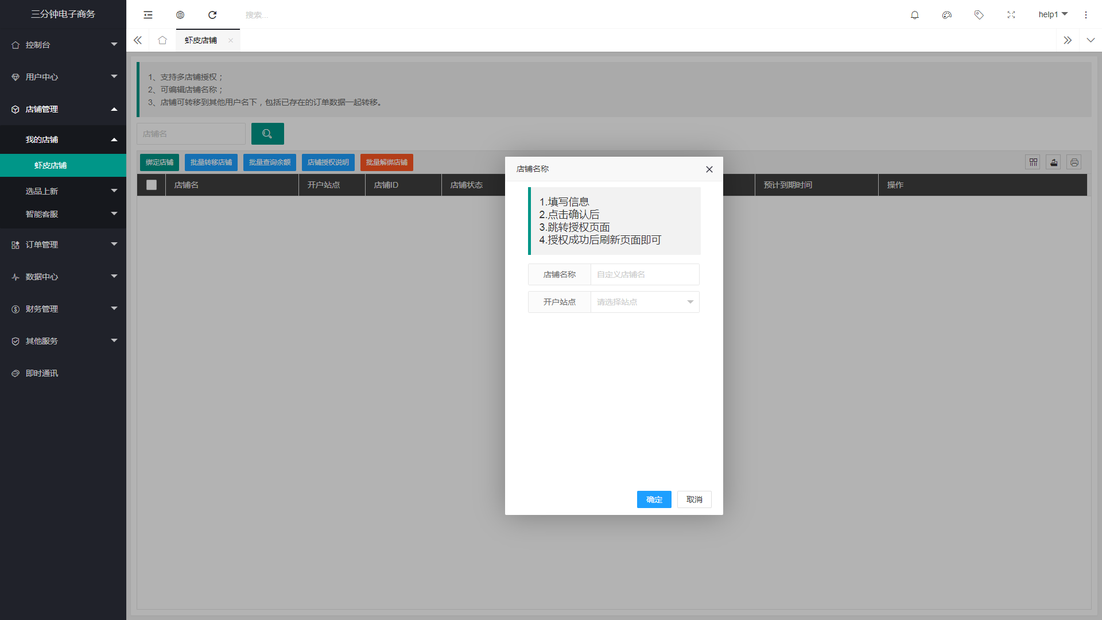1102x620 pixels.
Task: Click the print icon above table
Action: click(x=1074, y=162)
